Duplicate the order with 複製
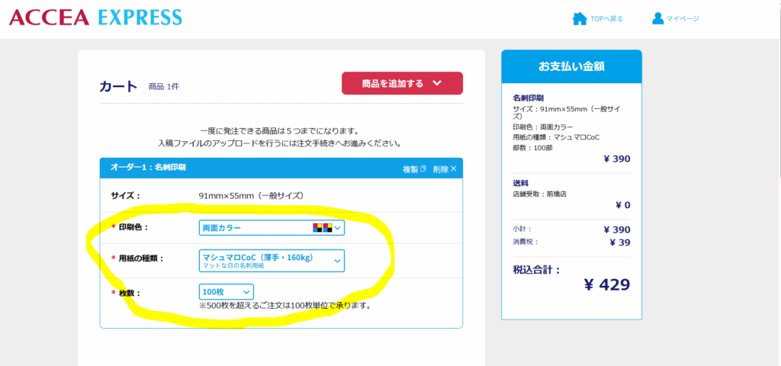The width and height of the screenshot is (781, 366). point(414,169)
